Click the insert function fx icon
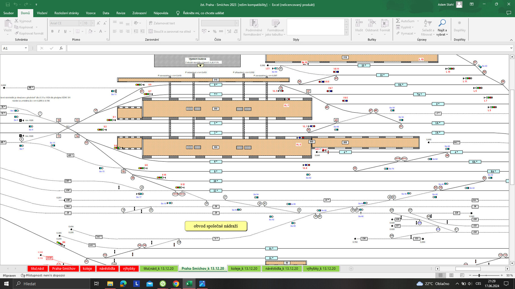The height and width of the screenshot is (289, 515). [x=61, y=48]
